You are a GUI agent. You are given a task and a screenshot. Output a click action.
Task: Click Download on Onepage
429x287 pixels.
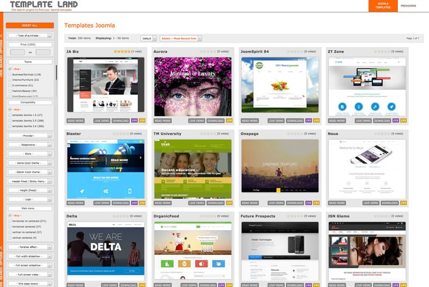tap(295, 203)
